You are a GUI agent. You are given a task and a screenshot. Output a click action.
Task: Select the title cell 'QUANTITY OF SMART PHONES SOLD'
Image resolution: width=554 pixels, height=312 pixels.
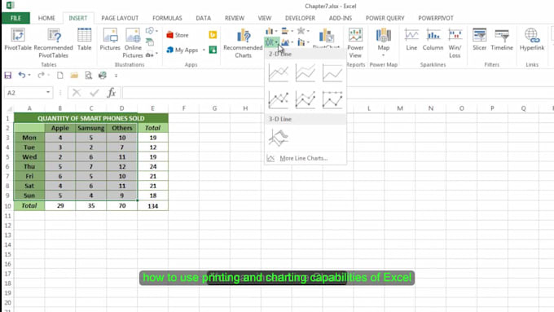90,118
